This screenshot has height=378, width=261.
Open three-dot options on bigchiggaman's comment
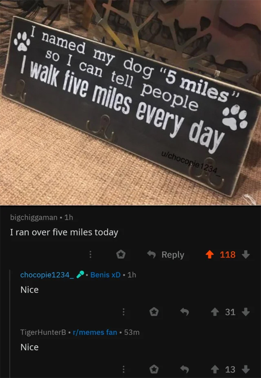tap(90, 255)
